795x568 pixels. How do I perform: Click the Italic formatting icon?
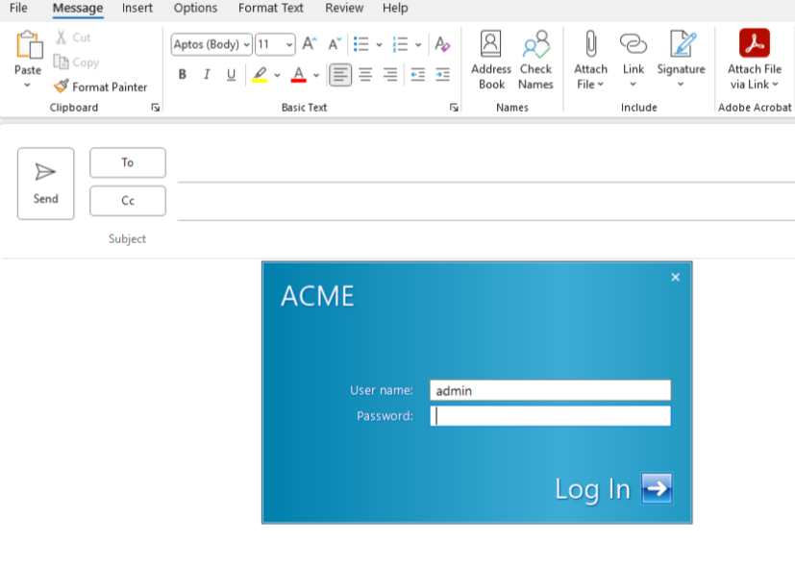(206, 74)
